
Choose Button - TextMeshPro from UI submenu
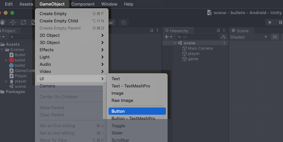[x=137, y=118]
